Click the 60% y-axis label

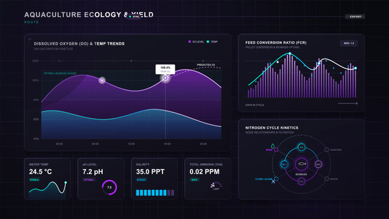click(x=36, y=119)
